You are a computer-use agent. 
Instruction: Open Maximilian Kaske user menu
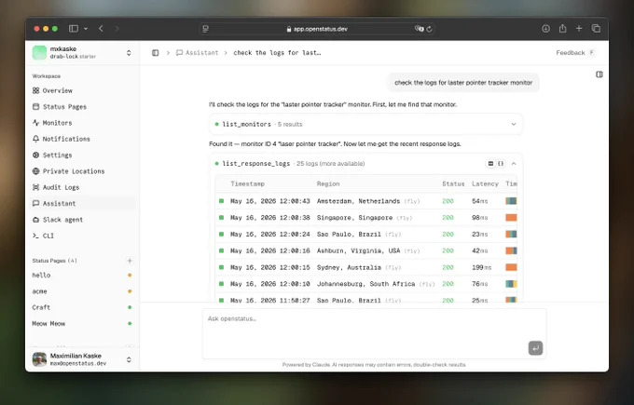(82, 359)
